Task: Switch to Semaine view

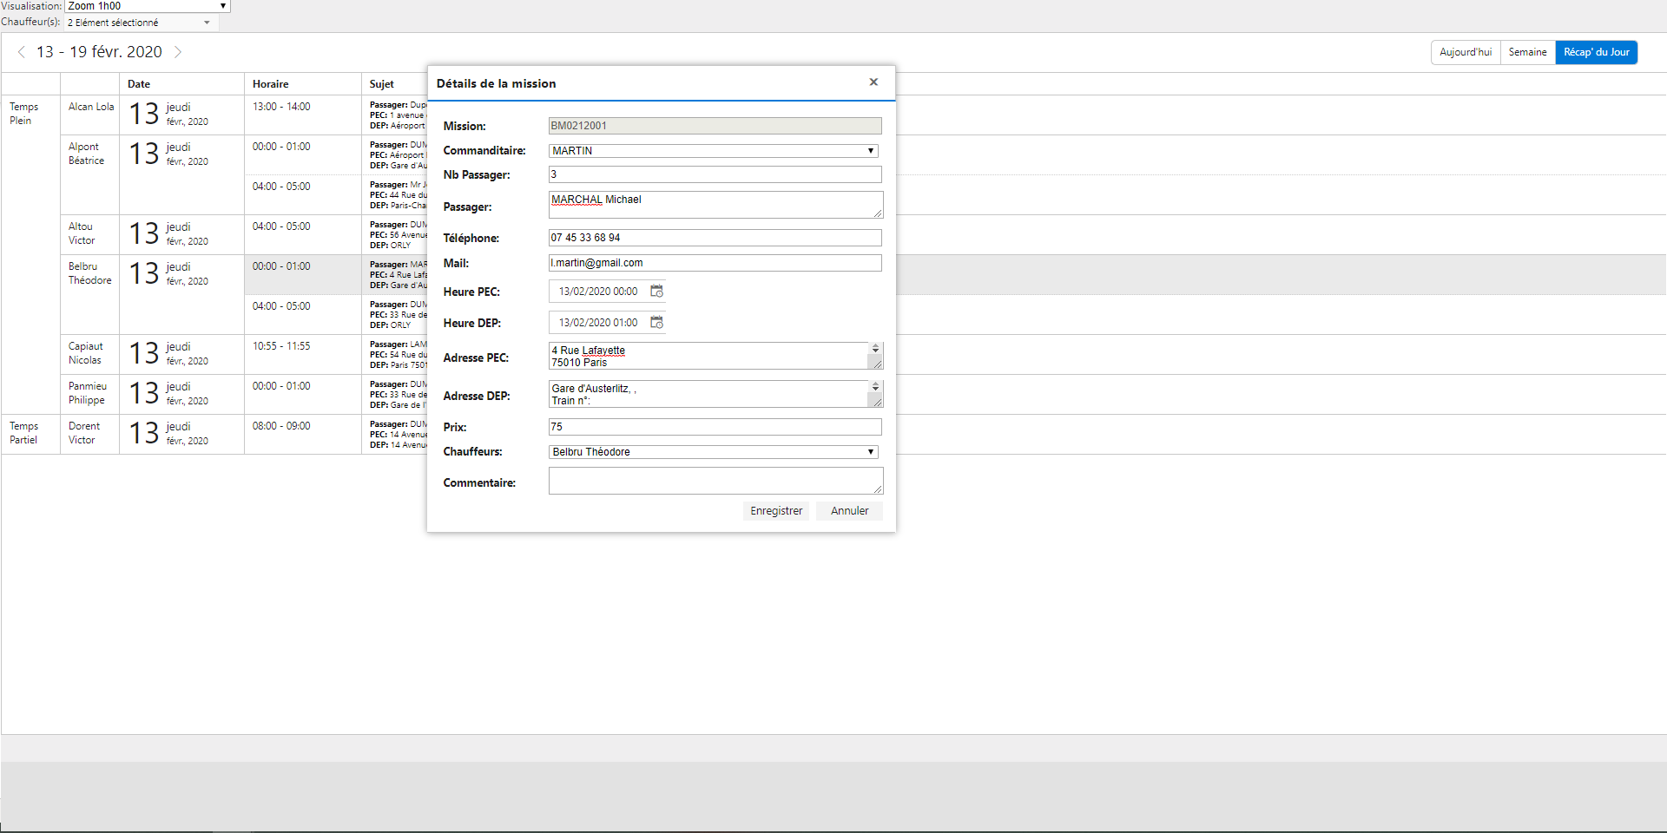Action: pyautogui.click(x=1527, y=52)
